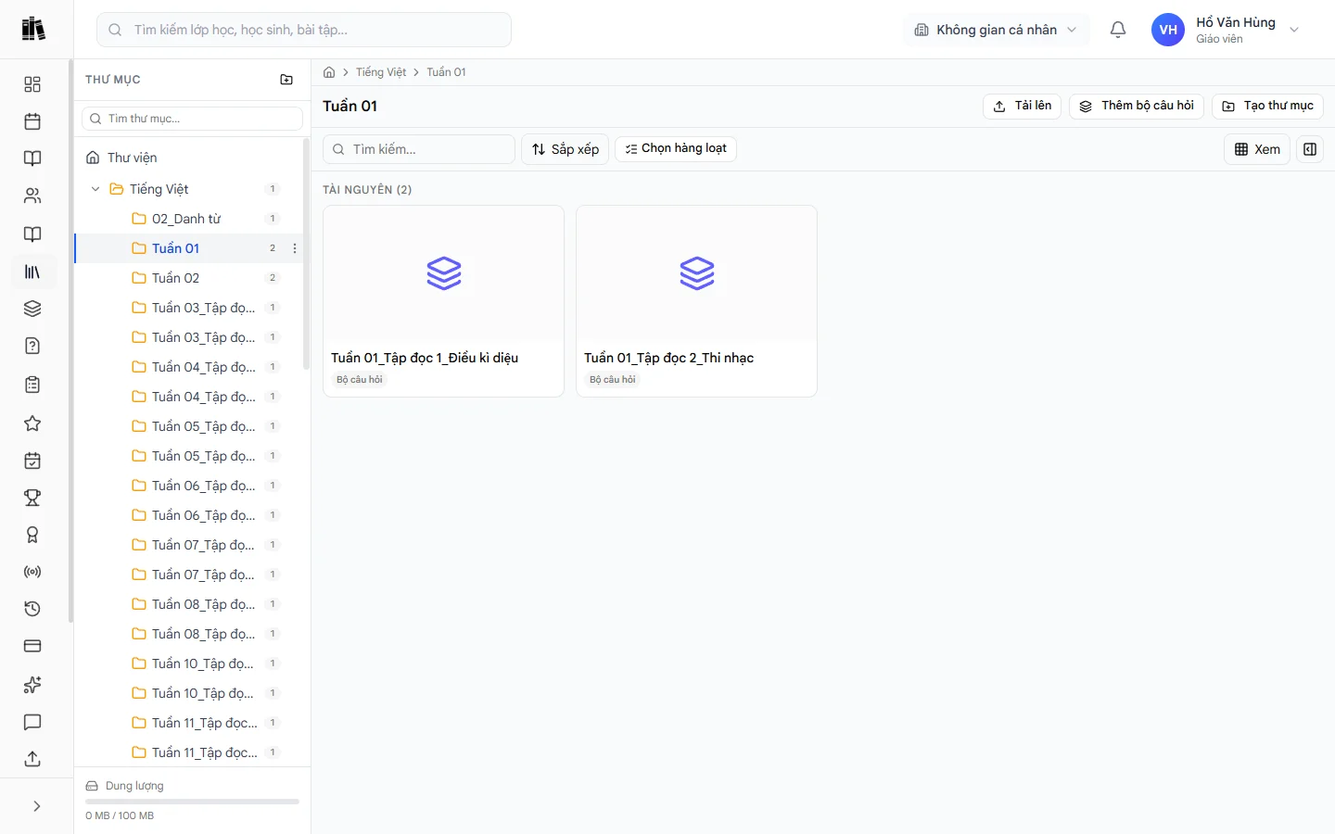Click the '0 MB / 100 MB' storage text
Image resolution: width=1335 pixels, height=834 pixels.
pos(120,815)
